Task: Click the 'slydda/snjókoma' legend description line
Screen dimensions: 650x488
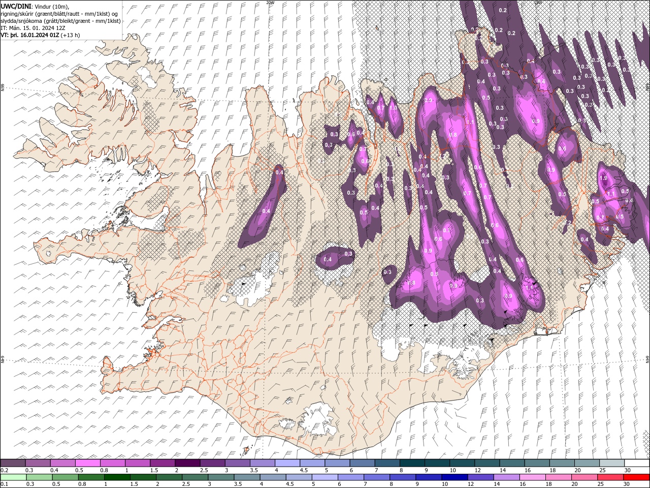Action: [x=60, y=20]
